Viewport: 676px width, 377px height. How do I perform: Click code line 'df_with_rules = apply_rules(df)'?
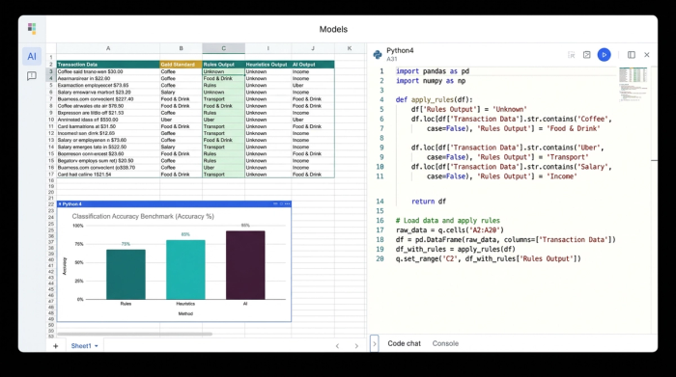(x=456, y=249)
